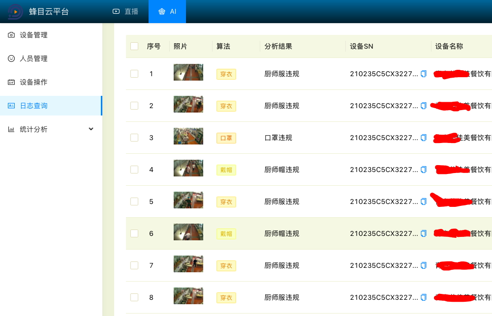Open the 设备管理 page from the sidebar
This screenshot has width=492, height=316.
point(34,35)
